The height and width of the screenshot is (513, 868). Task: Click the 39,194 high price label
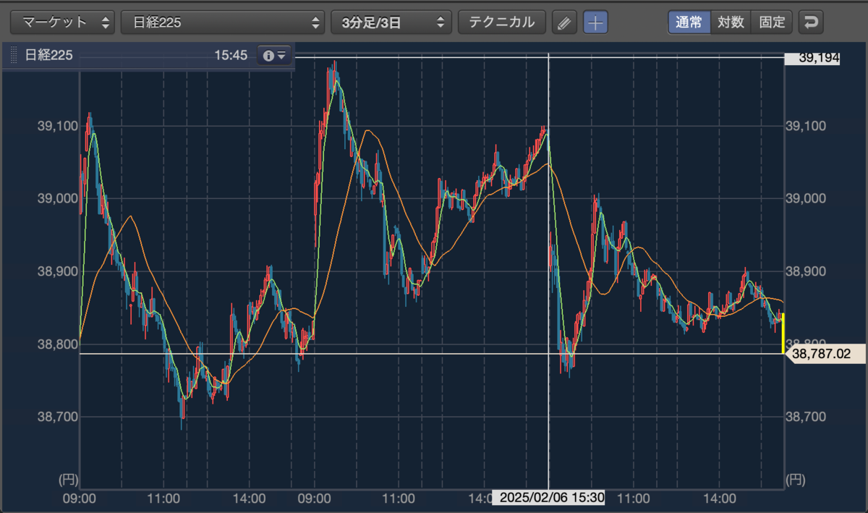coord(812,58)
